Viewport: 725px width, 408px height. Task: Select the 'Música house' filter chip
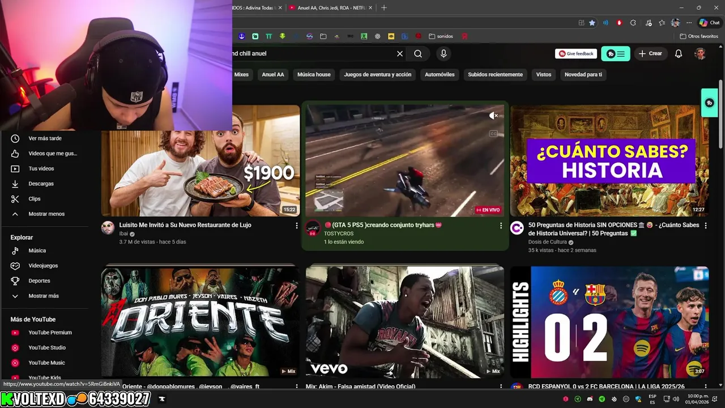pyautogui.click(x=314, y=75)
